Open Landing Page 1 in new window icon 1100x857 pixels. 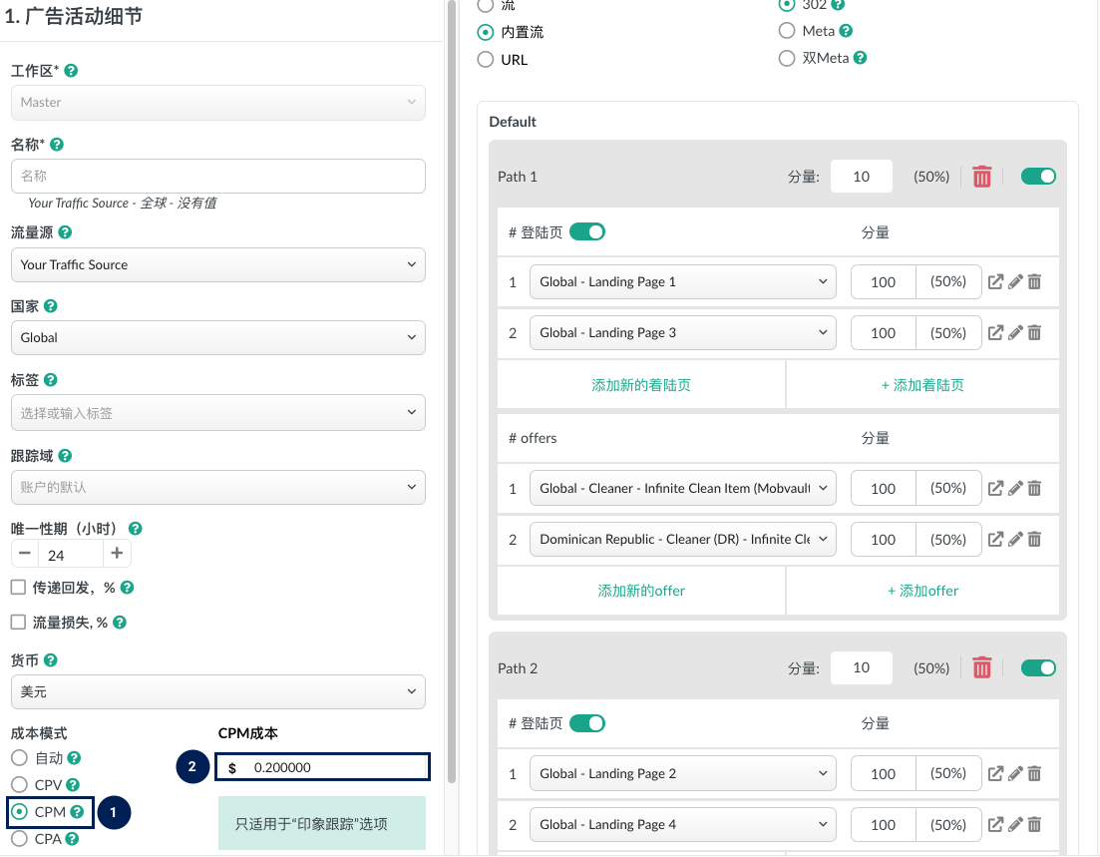[995, 281]
